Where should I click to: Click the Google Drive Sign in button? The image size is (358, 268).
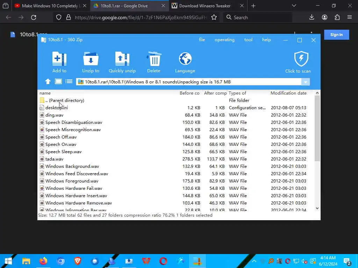pyautogui.click(x=337, y=35)
